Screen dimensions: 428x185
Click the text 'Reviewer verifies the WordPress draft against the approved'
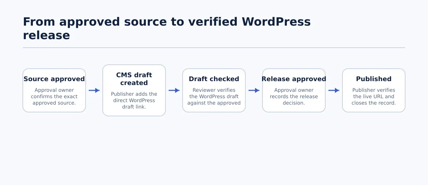point(214,96)
